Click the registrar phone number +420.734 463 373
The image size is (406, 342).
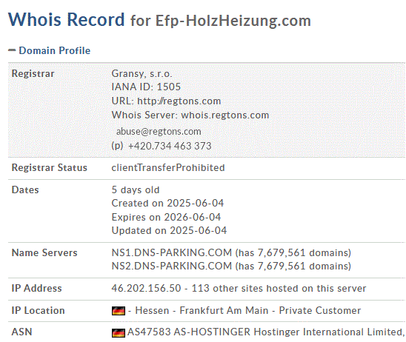click(x=170, y=146)
